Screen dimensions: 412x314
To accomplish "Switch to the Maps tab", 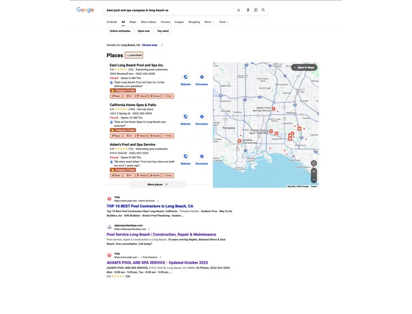I will pyautogui.click(x=133, y=22).
